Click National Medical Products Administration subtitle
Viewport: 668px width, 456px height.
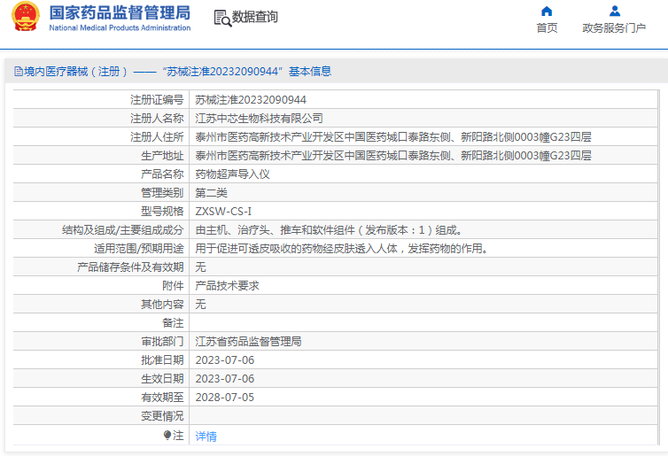pyautogui.click(x=120, y=27)
